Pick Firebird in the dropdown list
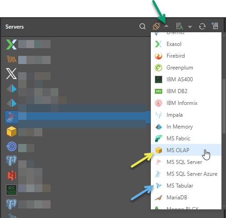 (186, 56)
